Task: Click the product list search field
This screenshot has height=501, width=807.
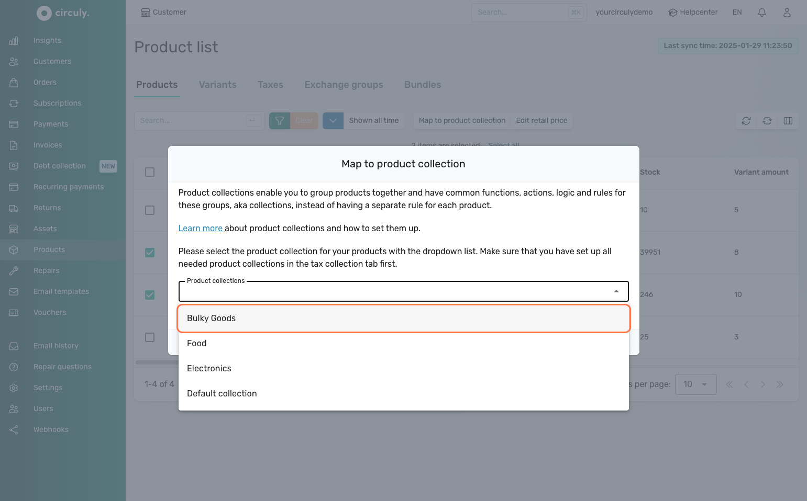Action: [199, 121]
